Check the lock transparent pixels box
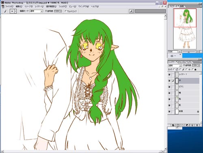The image size is (203, 153). [x=174, y=69]
